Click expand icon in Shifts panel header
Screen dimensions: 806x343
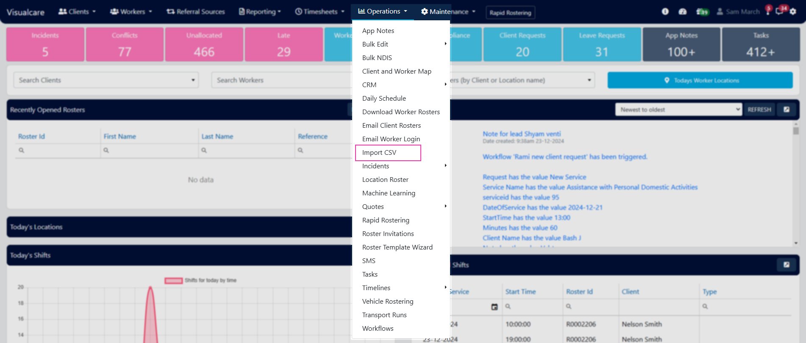pos(787,265)
